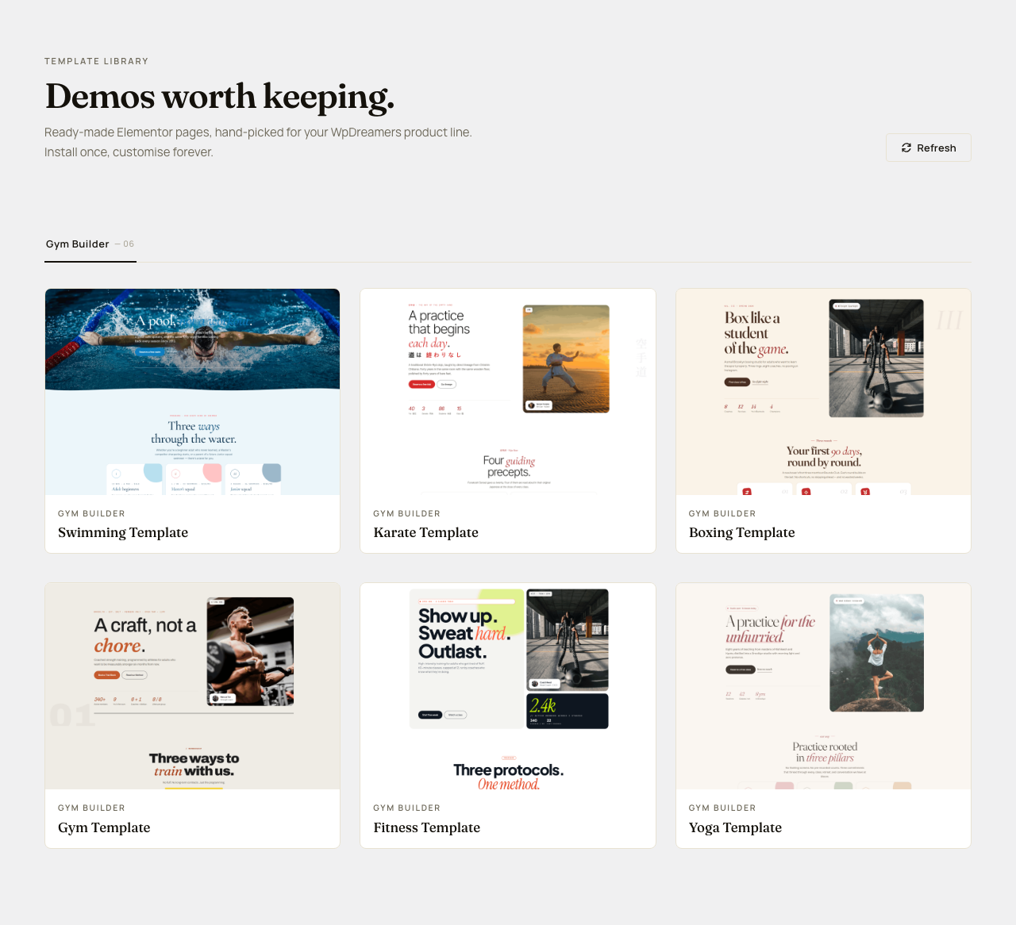Select the Gym Builder tab
Image resolution: width=1016 pixels, height=925 pixels.
pyautogui.click(x=90, y=244)
